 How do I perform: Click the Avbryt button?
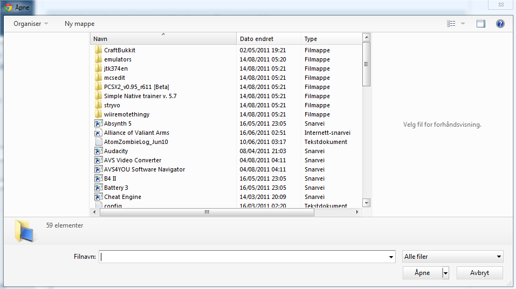coord(479,273)
